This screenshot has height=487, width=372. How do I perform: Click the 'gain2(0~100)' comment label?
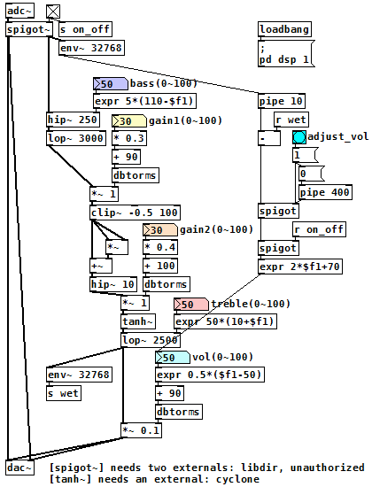[217, 229]
